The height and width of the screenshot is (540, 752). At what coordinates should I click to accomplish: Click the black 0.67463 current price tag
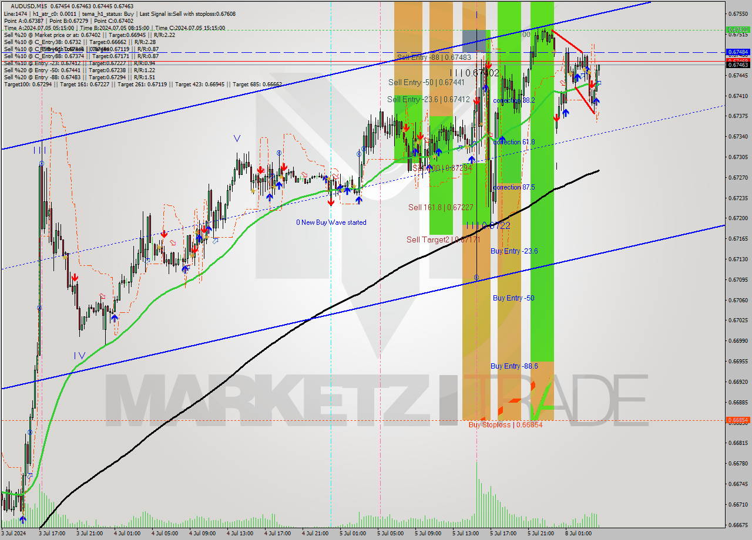738,65
